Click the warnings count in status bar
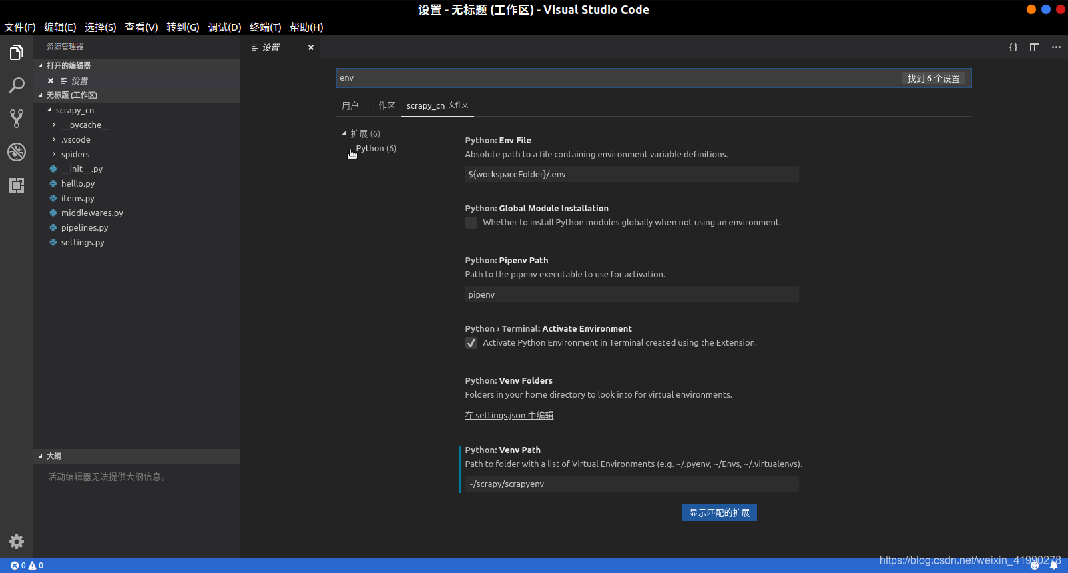 36,566
